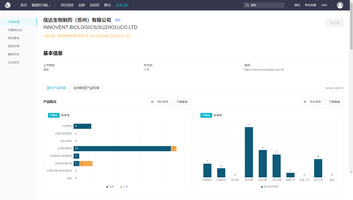Click the 生物制品新药 在研 bar showing 22
The image size is (353, 200).
122,149
